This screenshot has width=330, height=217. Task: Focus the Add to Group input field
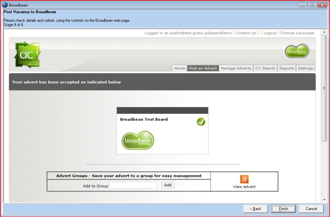click(133, 185)
